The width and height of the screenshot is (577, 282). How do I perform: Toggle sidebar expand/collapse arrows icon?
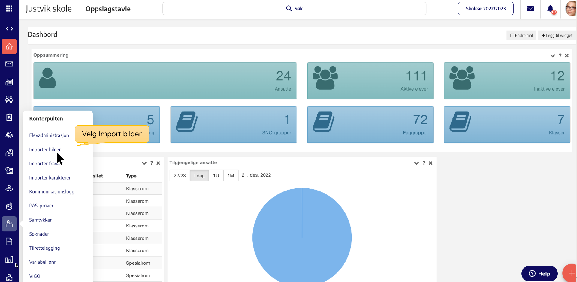[9, 29]
